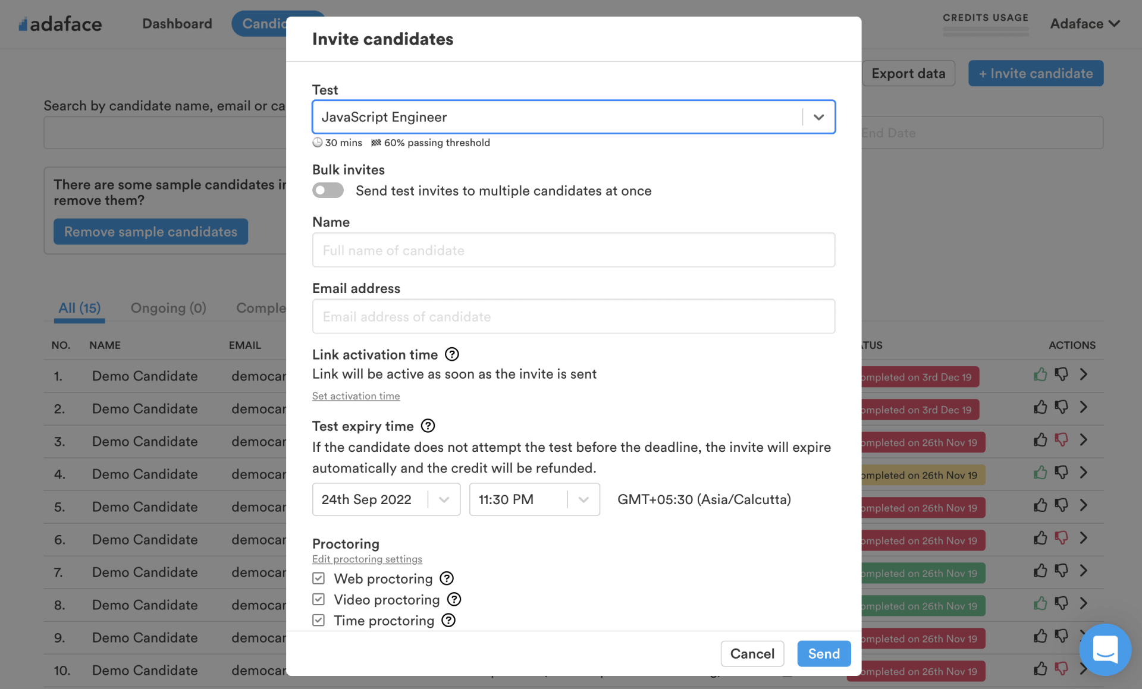Click the Web proctoring help icon
Screen dimensions: 1142x689
click(447, 578)
